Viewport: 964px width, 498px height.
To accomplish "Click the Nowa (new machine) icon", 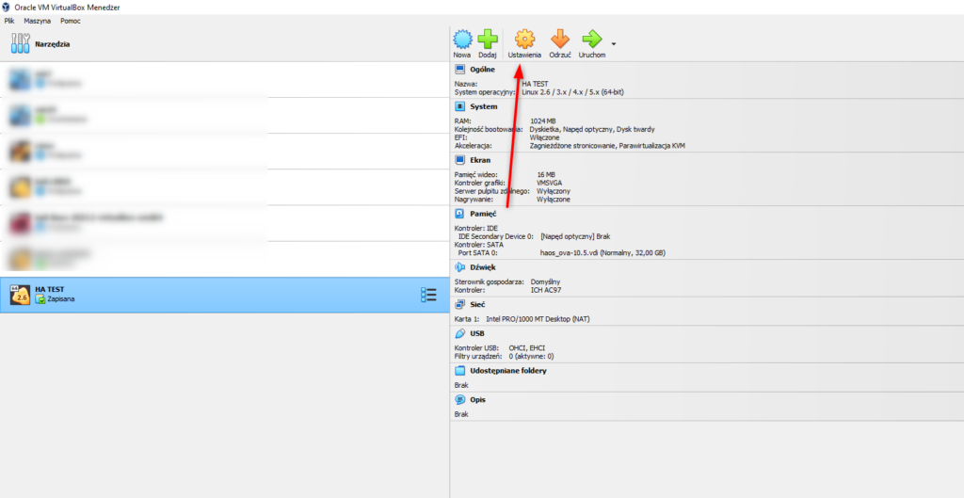I will (x=461, y=40).
